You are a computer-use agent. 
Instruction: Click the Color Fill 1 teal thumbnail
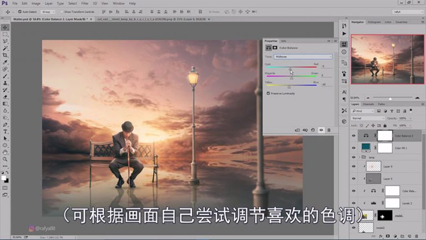[x=366, y=147]
